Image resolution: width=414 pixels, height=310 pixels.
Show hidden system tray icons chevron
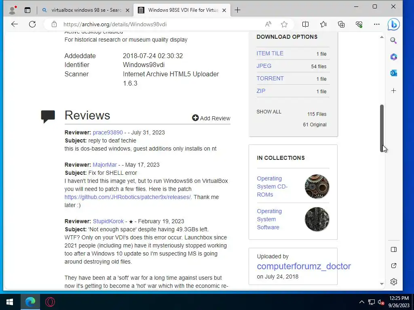[x=362, y=302]
